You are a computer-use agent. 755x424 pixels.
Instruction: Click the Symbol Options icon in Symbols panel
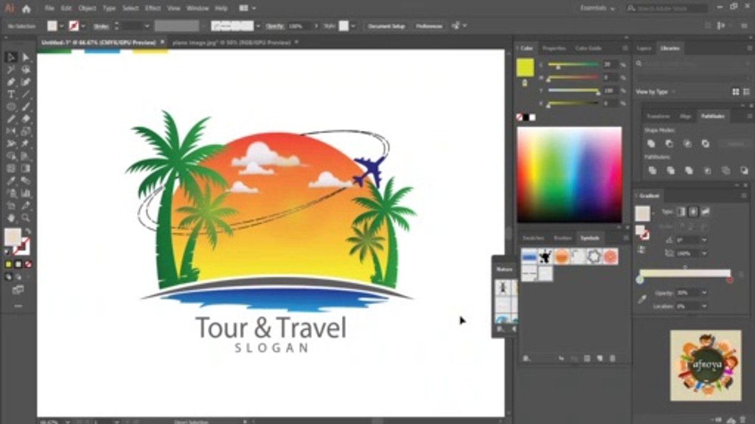587,358
